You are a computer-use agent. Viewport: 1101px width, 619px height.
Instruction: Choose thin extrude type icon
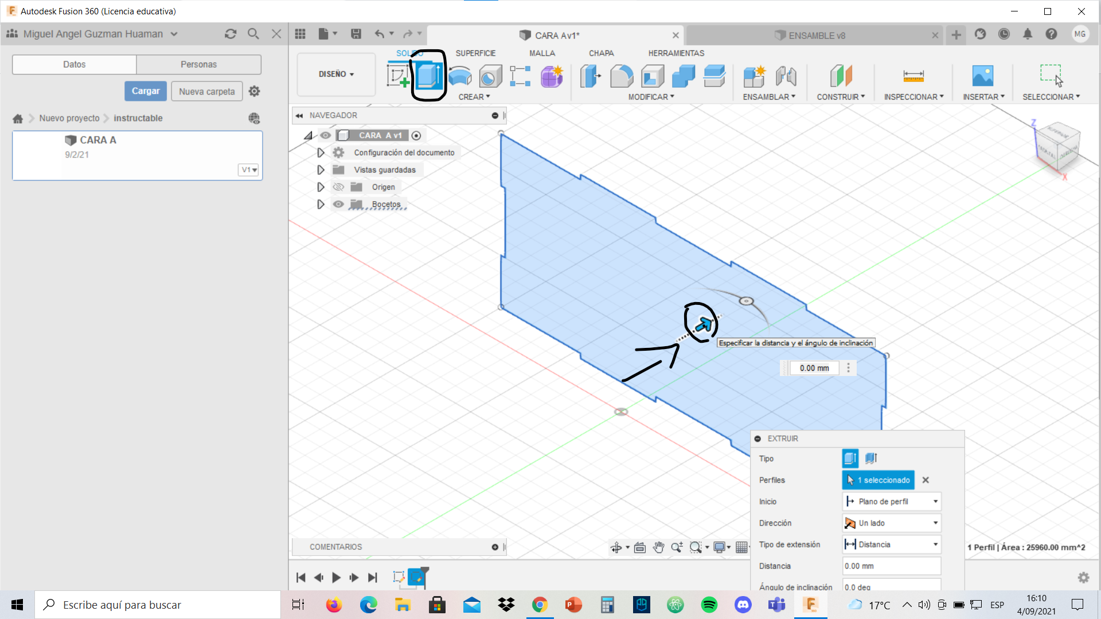(x=871, y=458)
